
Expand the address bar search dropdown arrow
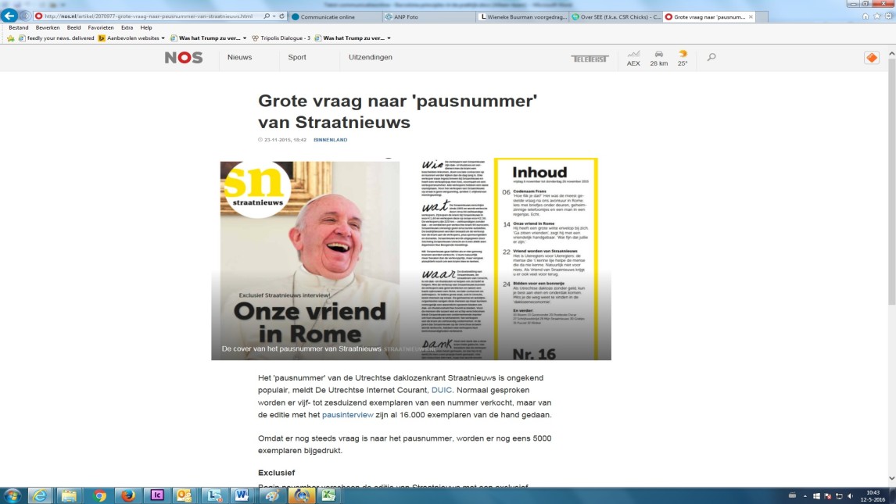[x=274, y=16]
